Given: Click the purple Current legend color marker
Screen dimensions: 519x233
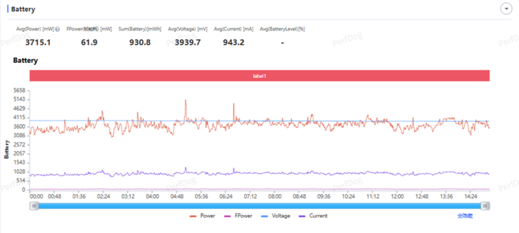Looking at the screenshot, I should [x=303, y=216].
